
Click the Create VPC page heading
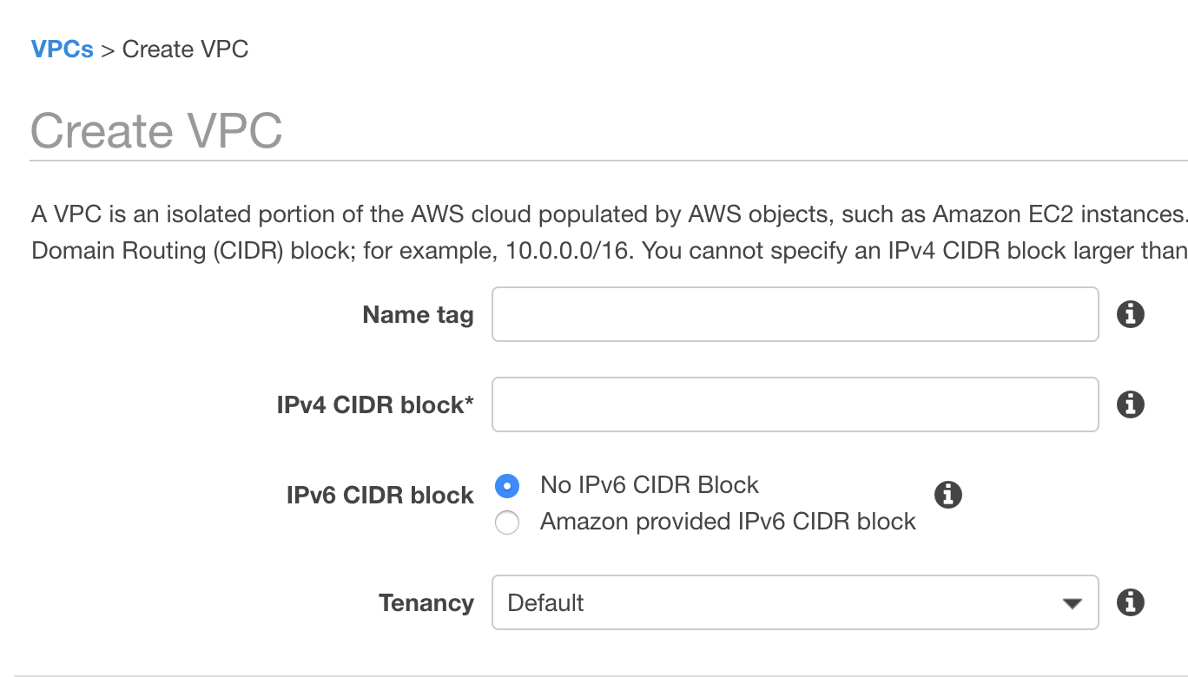pos(156,131)
